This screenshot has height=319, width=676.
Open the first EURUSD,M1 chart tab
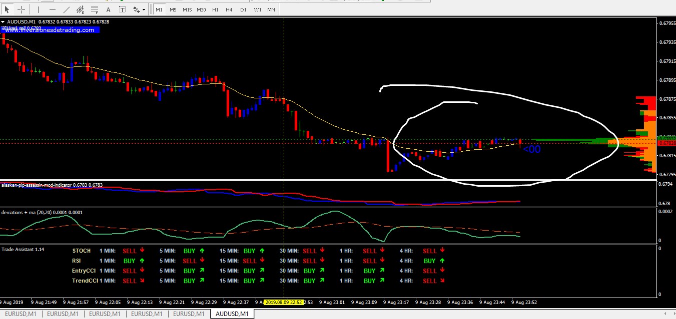point(20,314)
